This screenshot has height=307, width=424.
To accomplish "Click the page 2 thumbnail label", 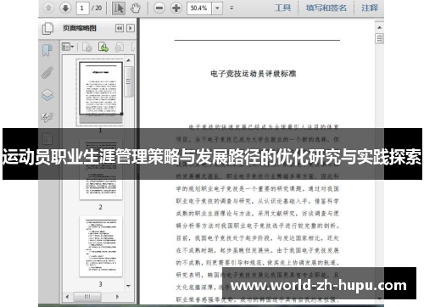I will [x=101, y=207].
